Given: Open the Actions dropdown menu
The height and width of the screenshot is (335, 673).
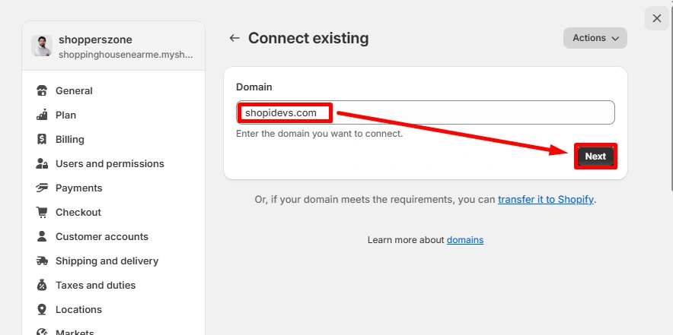Looking at the screenshot, I should tap(595, 38).
